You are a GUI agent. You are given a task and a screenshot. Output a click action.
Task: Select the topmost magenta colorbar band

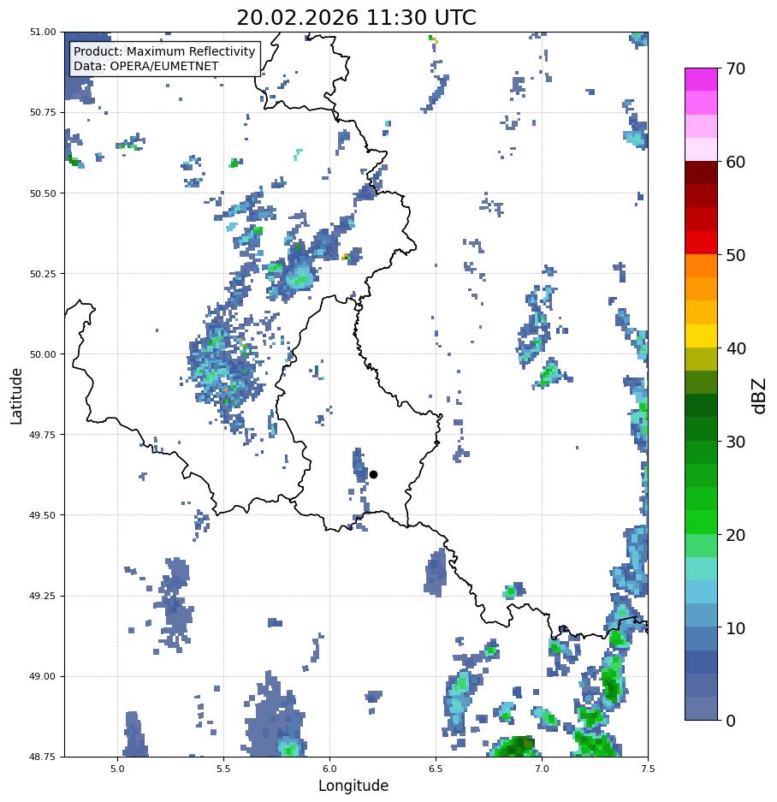click(x=702, y=80)
